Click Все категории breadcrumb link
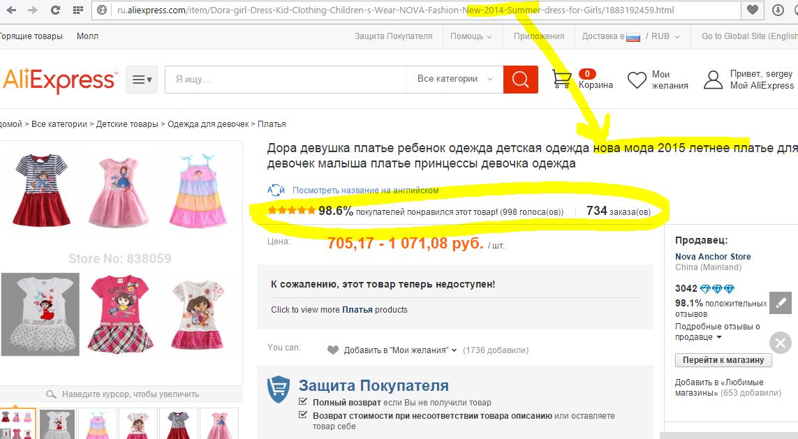Viewport: 798px width, 439px height. (59, 124)
